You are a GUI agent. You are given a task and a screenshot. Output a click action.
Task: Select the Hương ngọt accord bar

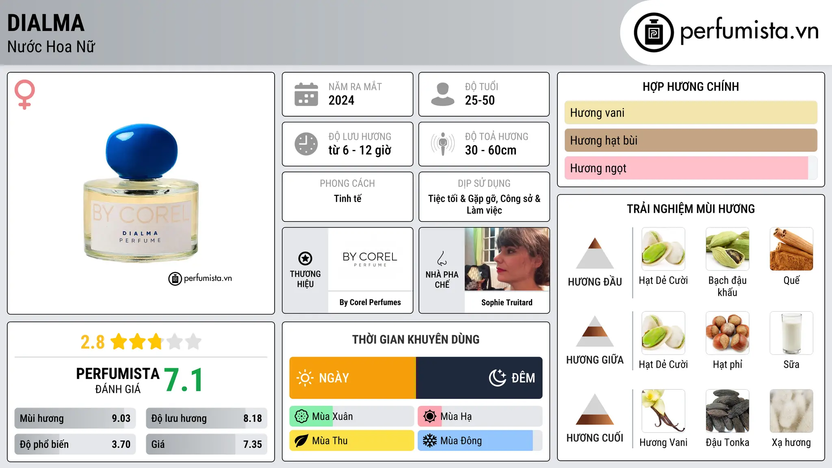tap(691, 168)
